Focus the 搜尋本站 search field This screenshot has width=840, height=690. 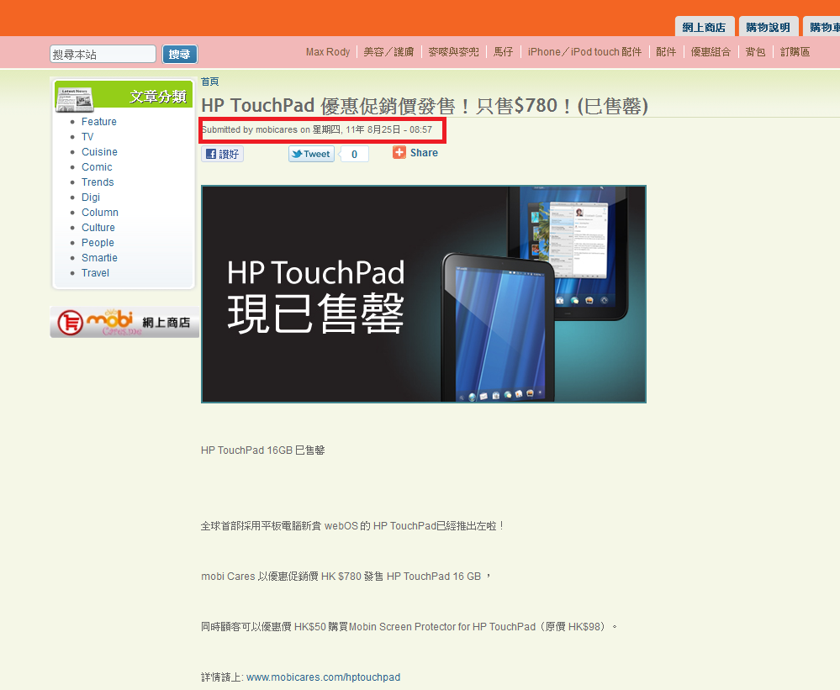(103, 55)
